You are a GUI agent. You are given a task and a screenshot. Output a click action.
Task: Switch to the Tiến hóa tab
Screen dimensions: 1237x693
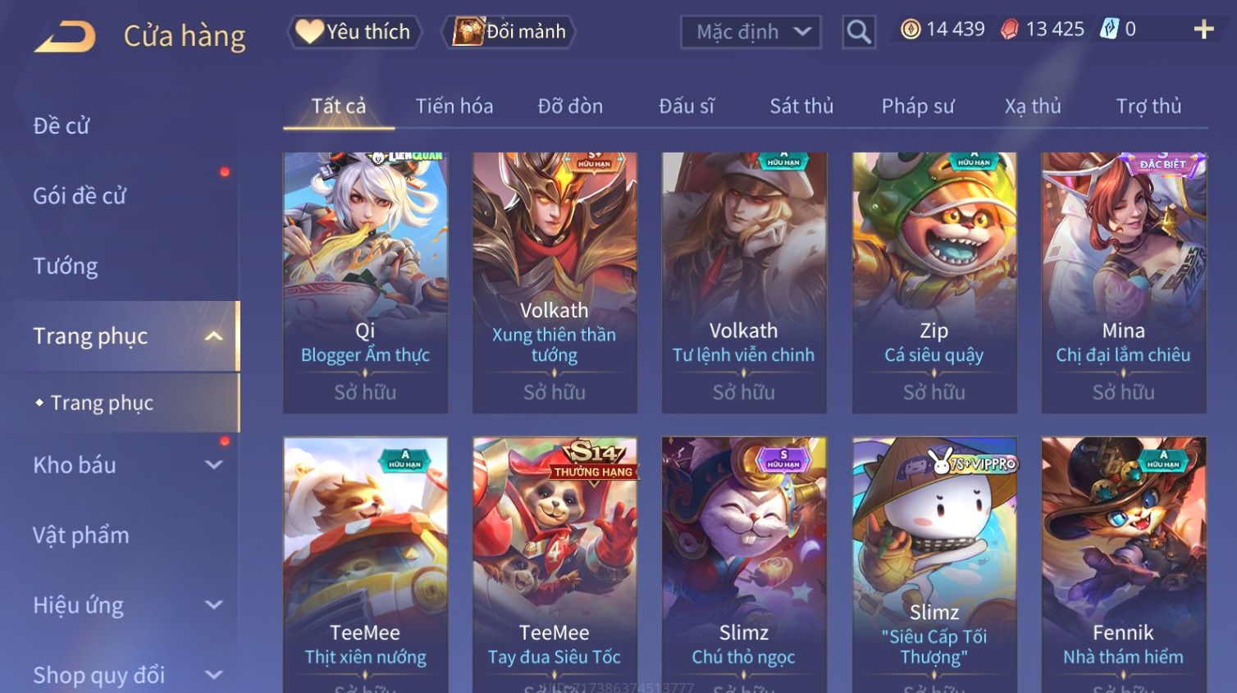(x=454, y=107)
